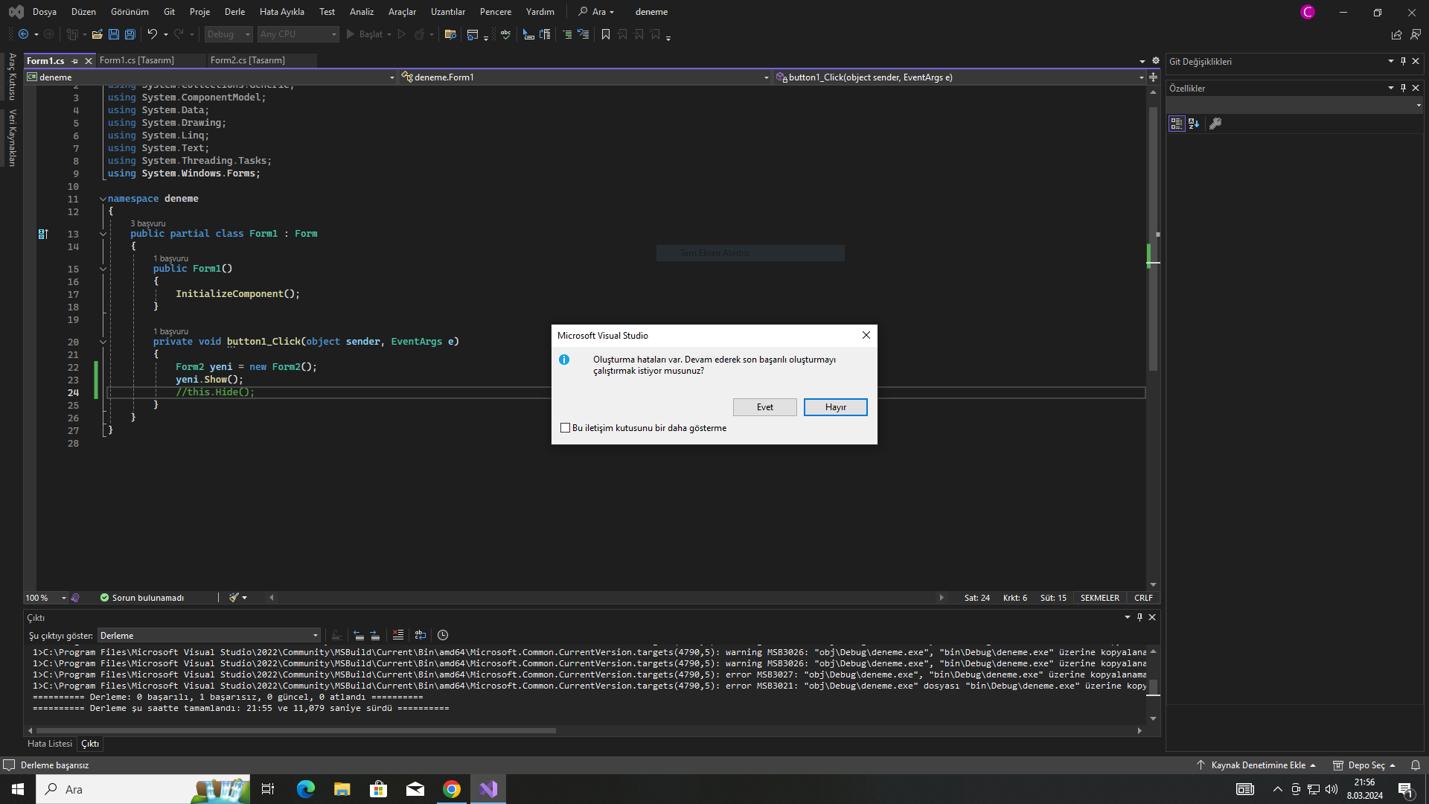Click the output panel horizontal scrollbar
Screen dimensions: 1429x804
pyautogui.click(x=298, y=730)
